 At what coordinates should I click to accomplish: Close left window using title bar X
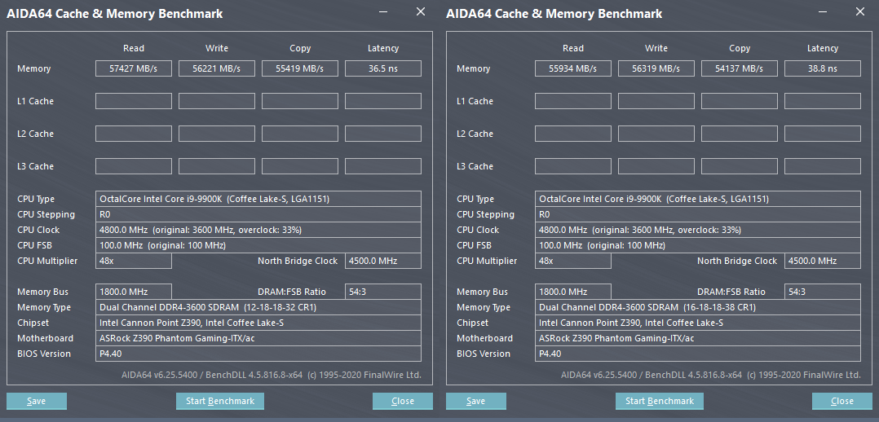(421, 12)
